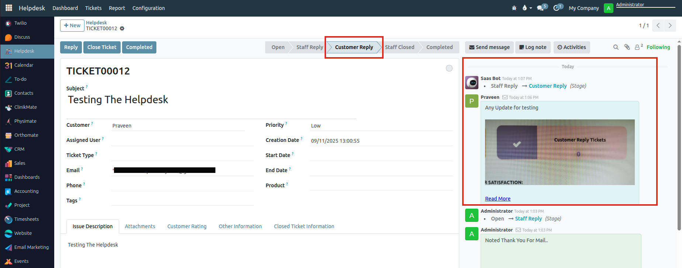Open the Priority dropdown field
The height and width of the screenshot is (268, 682).
coord(380,126)
